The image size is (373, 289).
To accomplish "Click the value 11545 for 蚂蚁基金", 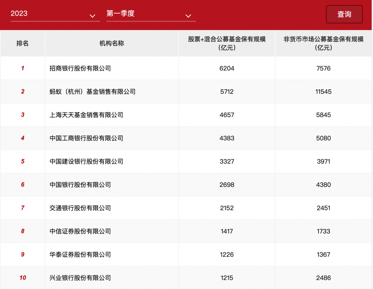I will [324, 92].
